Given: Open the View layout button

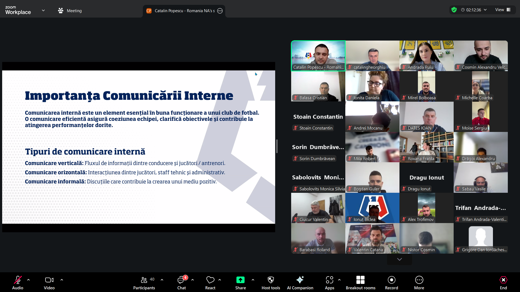Looking at the screenshot, I should click(x=503, y=10).
